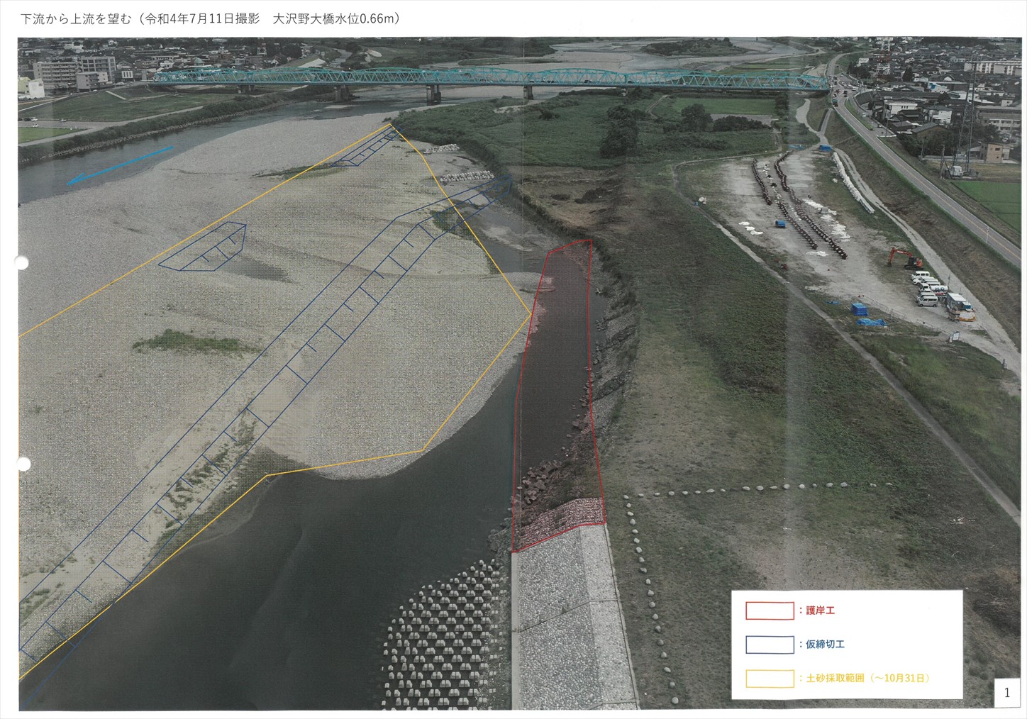Click the blue 仮締切工 legend box
Image resolution: width=1027 pixels, height=719 pixels.
click(770, 645)
